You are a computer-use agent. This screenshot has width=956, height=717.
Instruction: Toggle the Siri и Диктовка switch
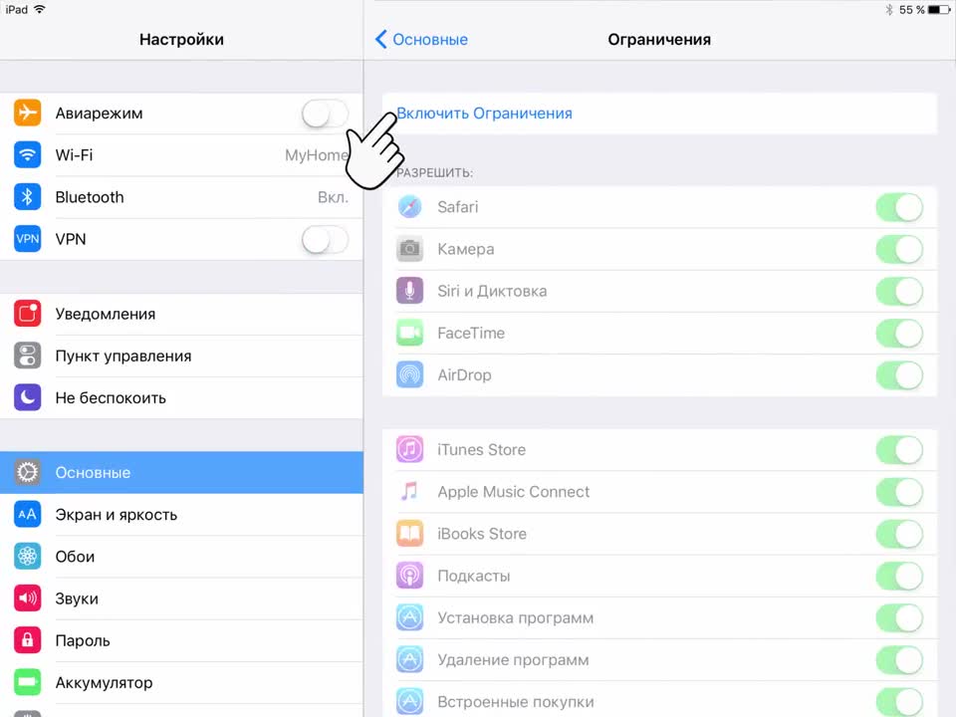coord(899,292)
